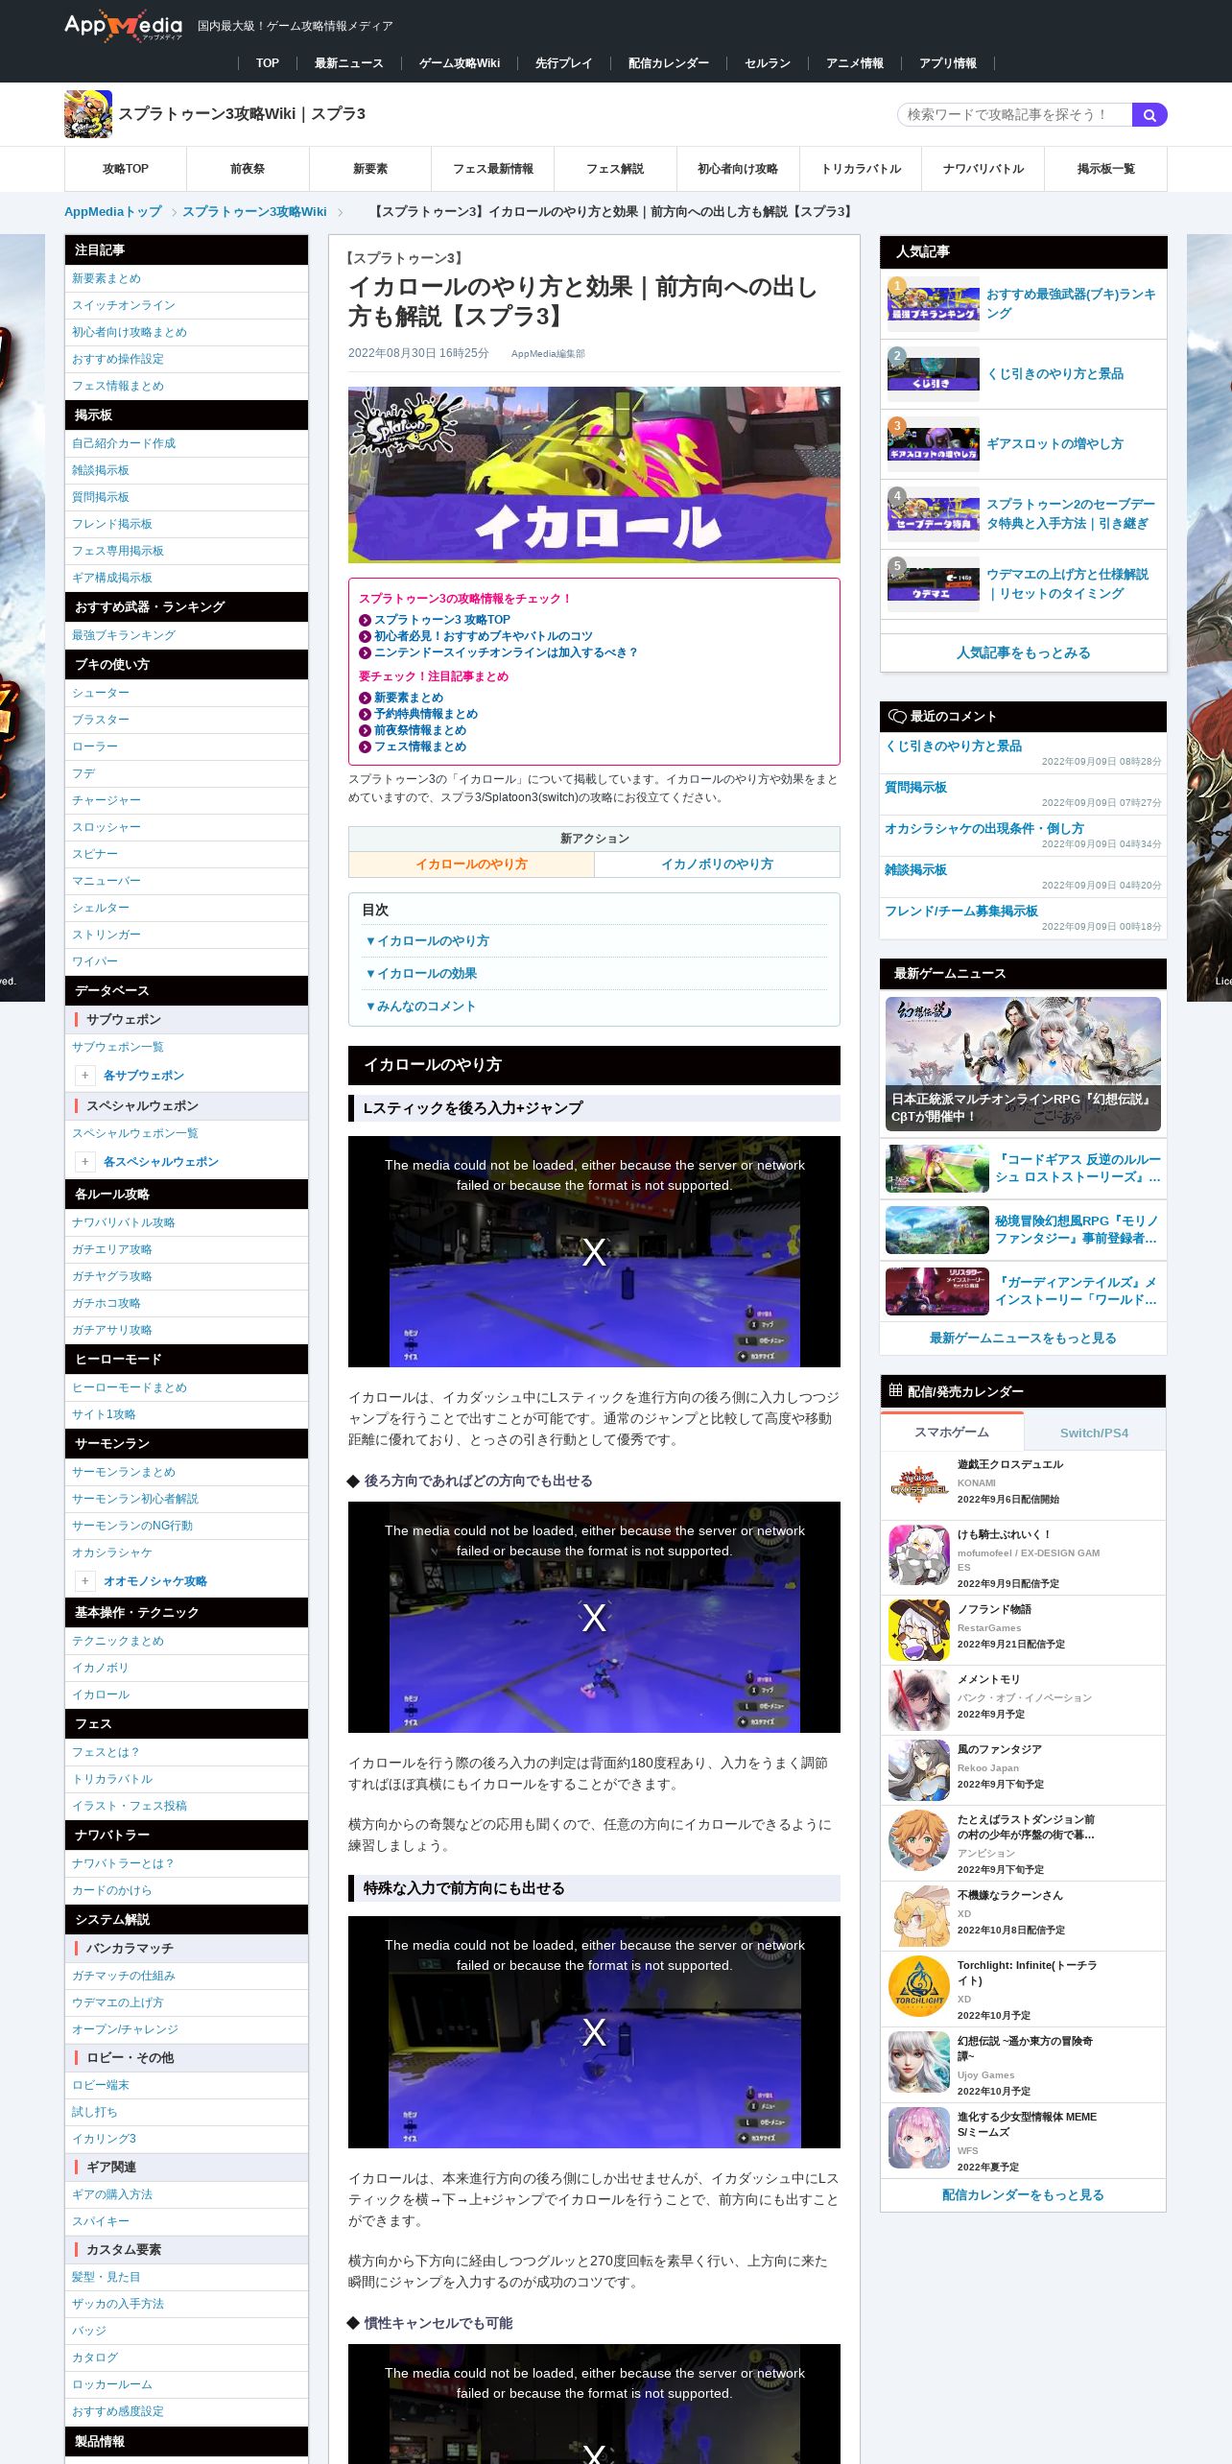
Task: Jump to ▼イカロールのやり方 in contents
Action: (x=427, y=941)
